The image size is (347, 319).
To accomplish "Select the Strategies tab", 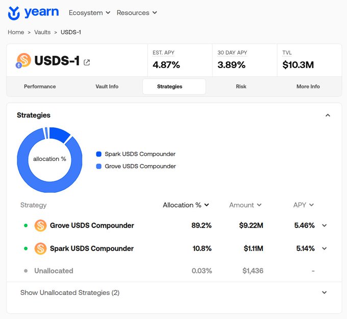I will [x=174, y=86].
